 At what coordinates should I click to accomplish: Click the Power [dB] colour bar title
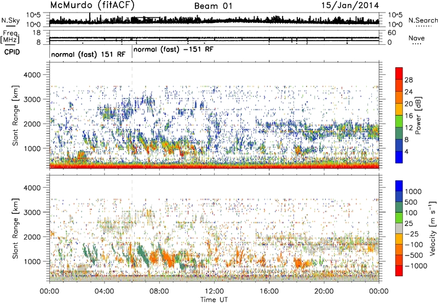tap(418, 115)
